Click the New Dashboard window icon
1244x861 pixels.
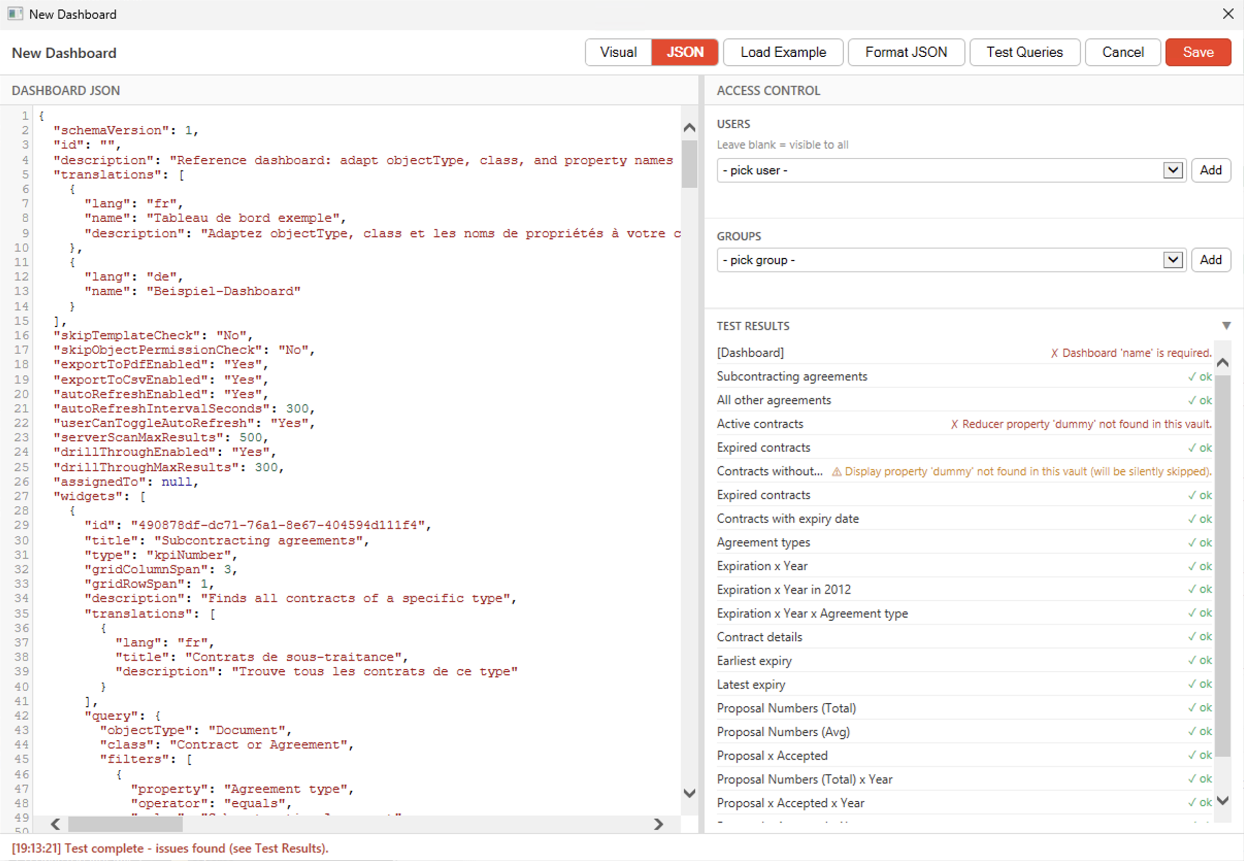15,14
